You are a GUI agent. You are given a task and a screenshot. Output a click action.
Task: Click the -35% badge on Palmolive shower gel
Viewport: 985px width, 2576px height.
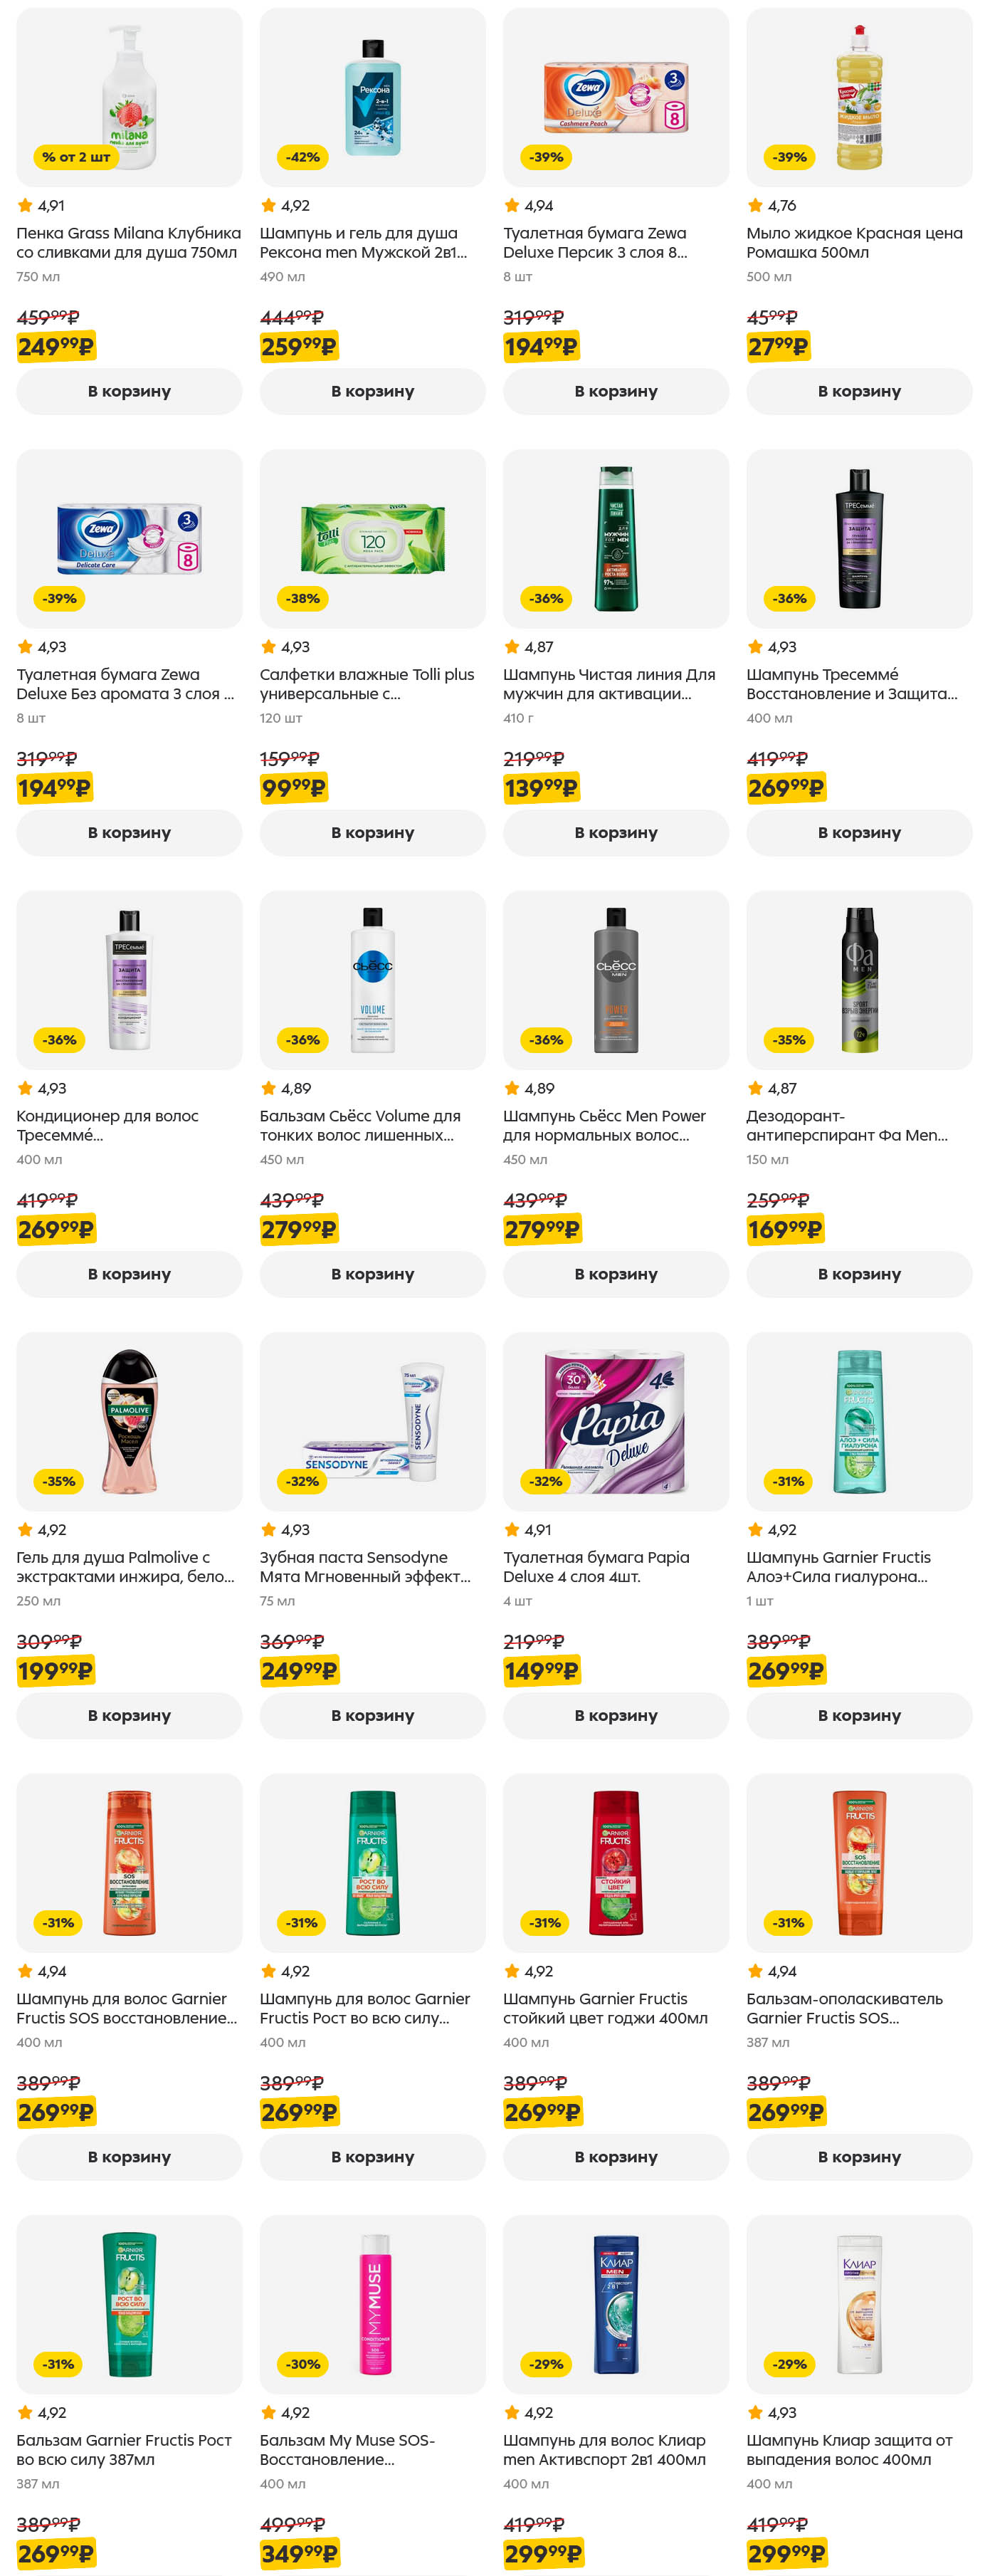[x=58, y=1481]
